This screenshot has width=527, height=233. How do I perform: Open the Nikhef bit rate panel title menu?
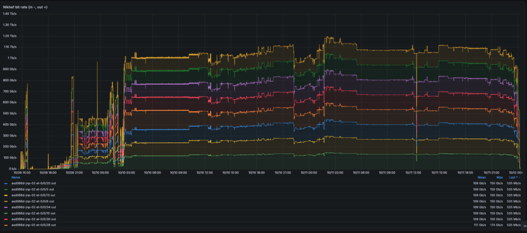point(25,7)
